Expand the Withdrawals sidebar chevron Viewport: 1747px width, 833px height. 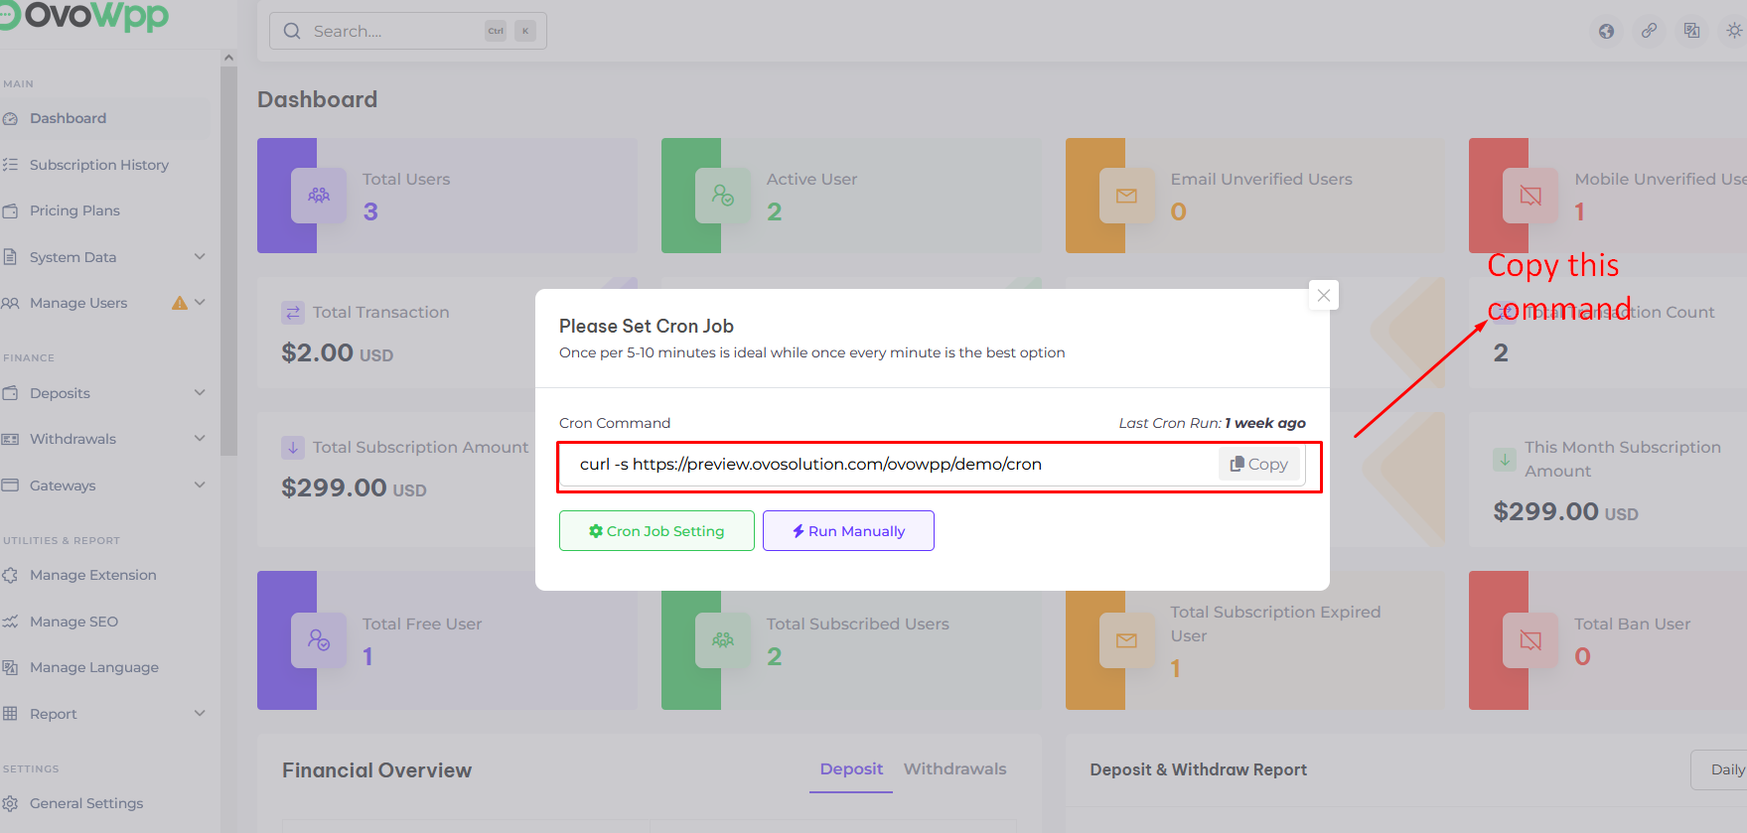(200, 439)
